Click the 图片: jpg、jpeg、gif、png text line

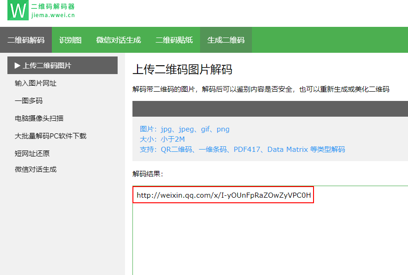(x=184, y=129)
